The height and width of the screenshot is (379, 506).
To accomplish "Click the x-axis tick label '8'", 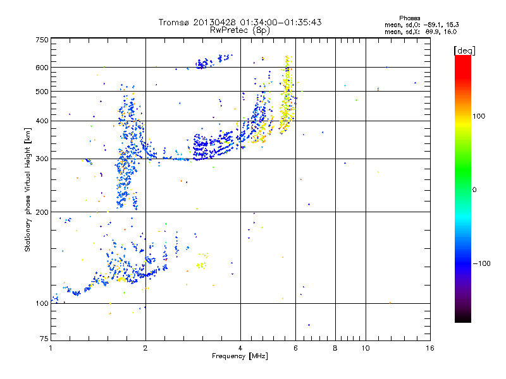I will 335,348.
